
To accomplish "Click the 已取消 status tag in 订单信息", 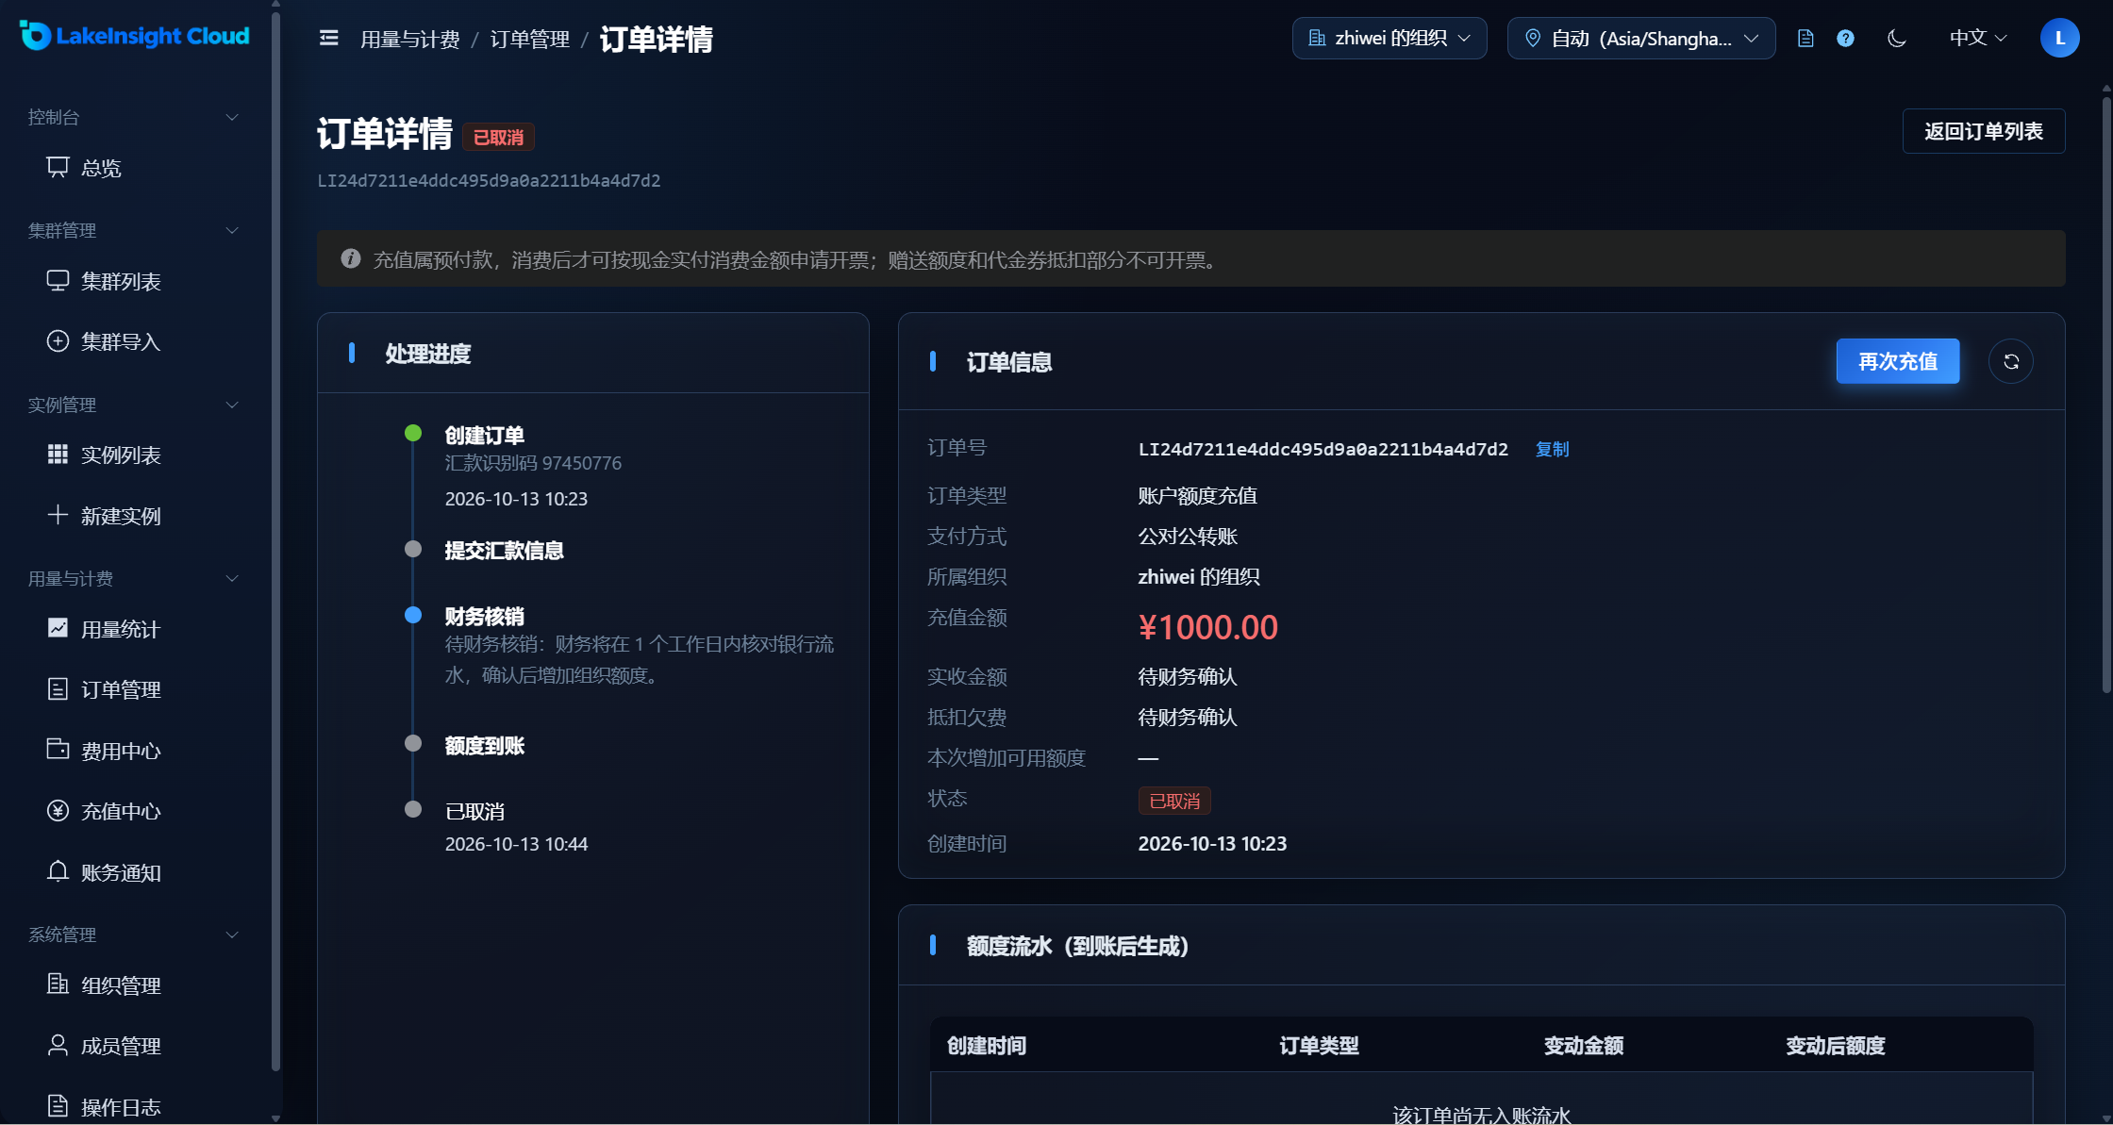I will tap(1174, 801).
